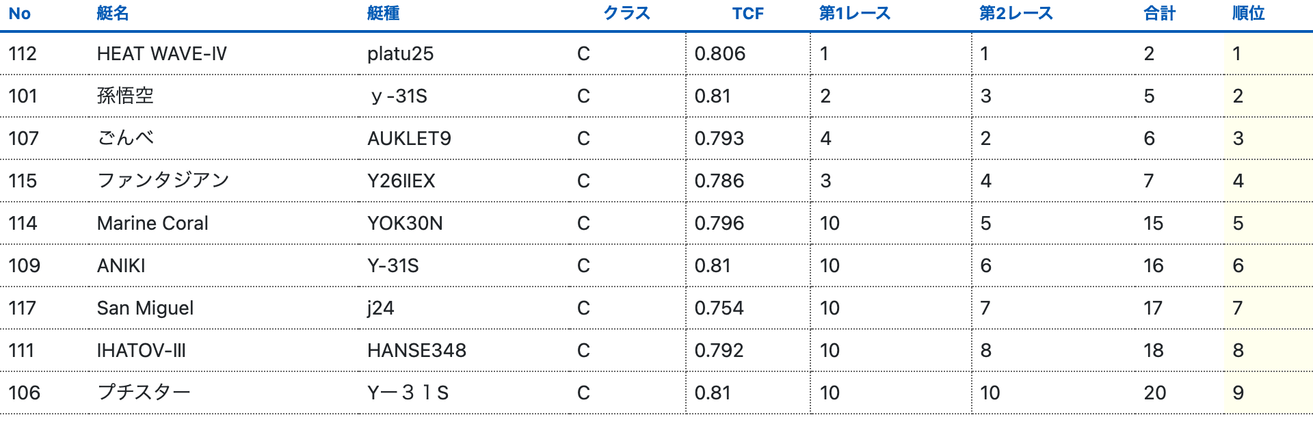Click the 0.754 TCF value

coord(719,308)
